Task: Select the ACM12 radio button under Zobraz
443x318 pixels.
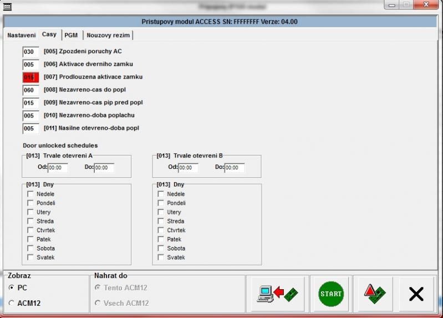Action: click(x=12, y=303)
